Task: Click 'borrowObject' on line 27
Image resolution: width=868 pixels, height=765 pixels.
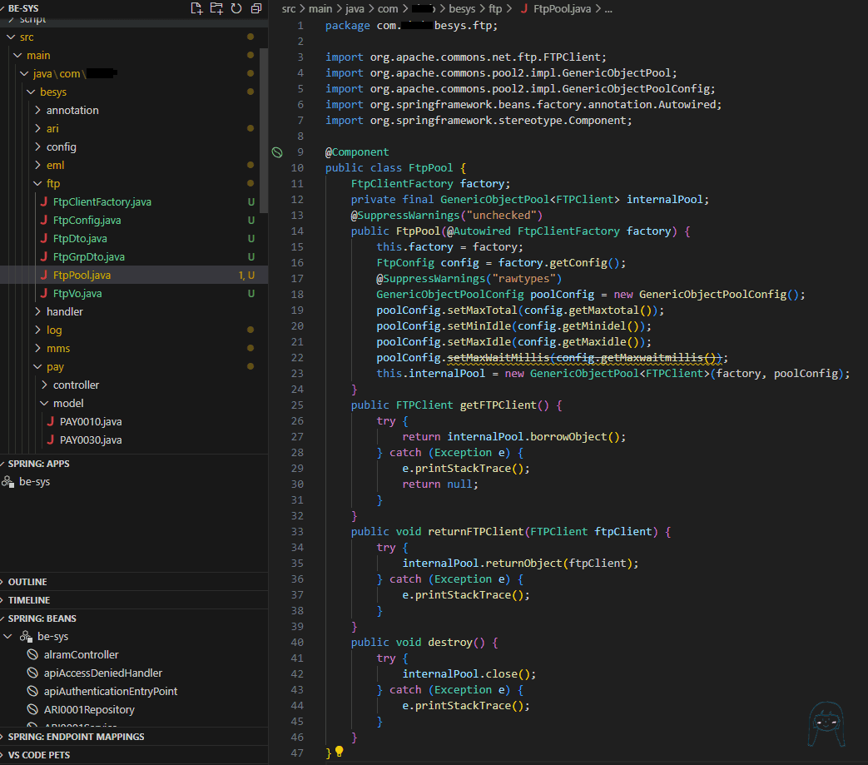Action: [x=568, y=437]
